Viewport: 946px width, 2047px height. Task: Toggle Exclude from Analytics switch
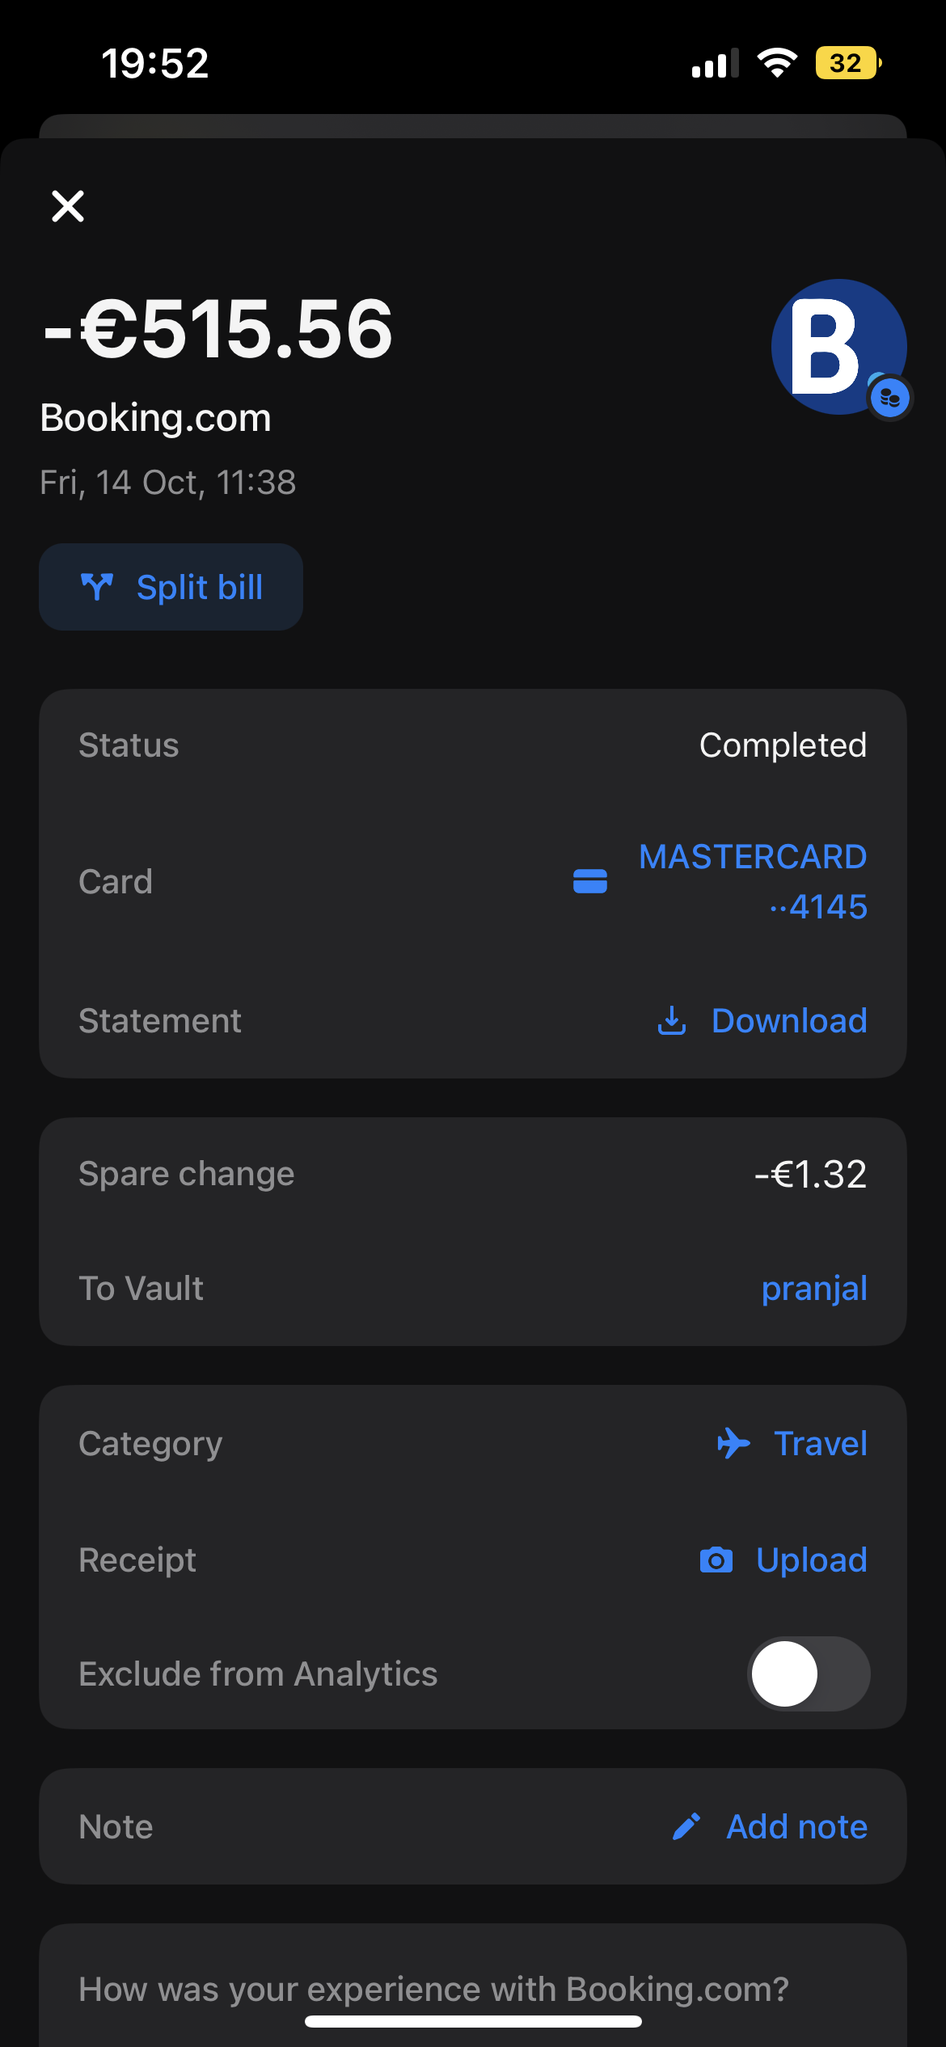click(x=809, y=1673)
